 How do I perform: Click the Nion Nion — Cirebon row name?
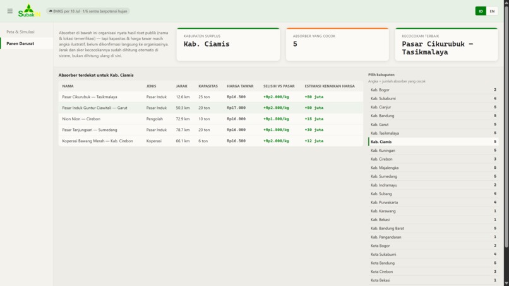(81, 119)
